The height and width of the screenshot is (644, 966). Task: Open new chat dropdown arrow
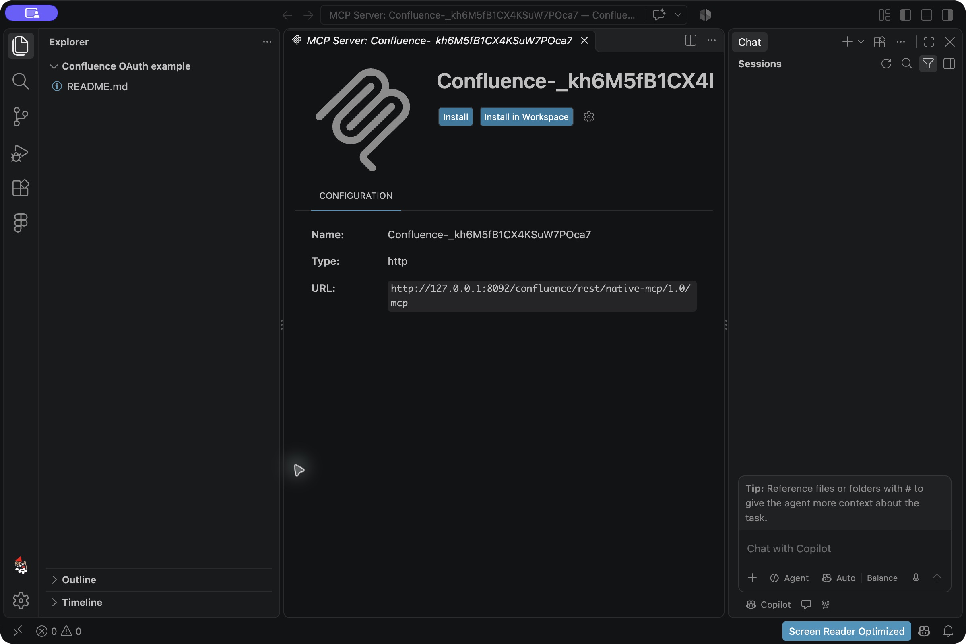click(x=861, y=41)
